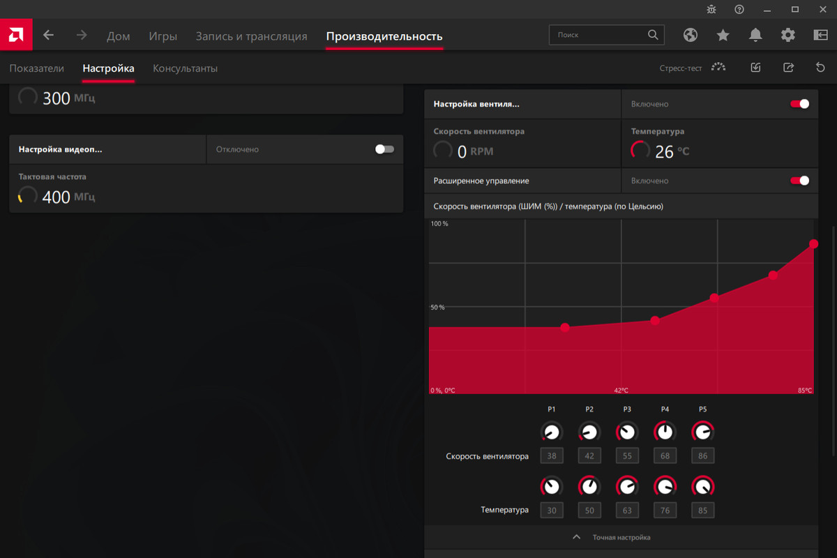
Task: Edit fan speed field showing 42
Action: pyautogui.click(x=589, y=456)
